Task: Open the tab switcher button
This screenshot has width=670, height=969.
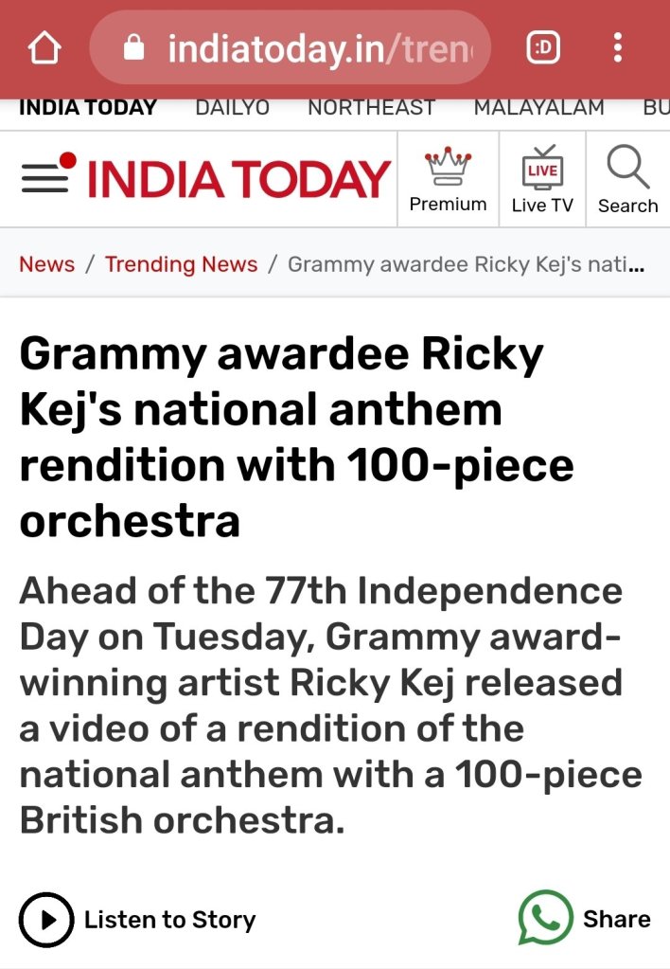Action: click(542, 48)
